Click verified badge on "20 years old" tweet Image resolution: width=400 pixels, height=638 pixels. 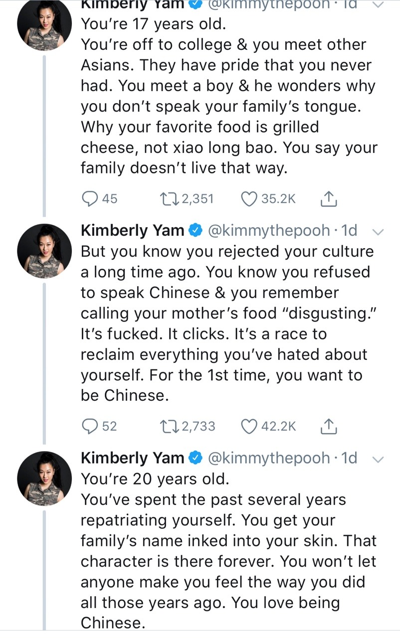196,458
